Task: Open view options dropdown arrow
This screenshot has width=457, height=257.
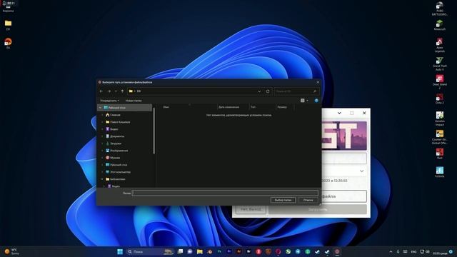Action: [x=307, y=101]
